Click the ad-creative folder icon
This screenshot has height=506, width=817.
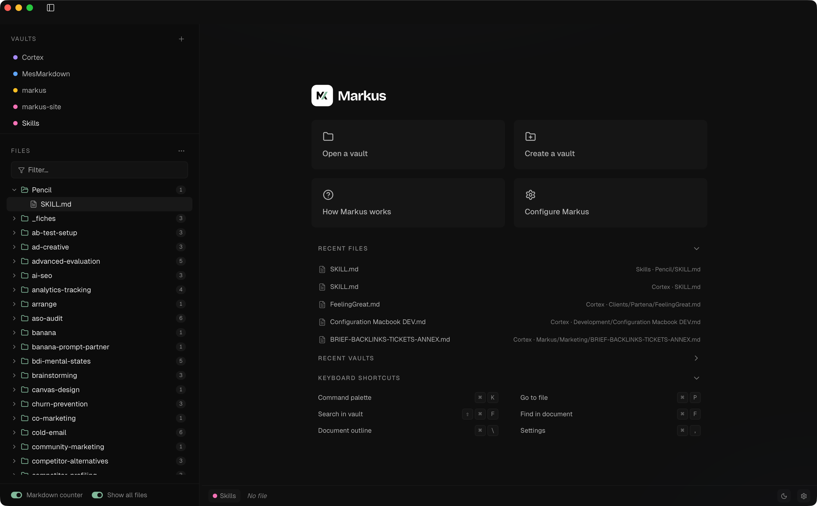tap(24, 247)
